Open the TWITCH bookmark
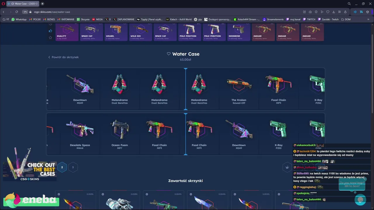The height and width of the screenshot is (210, 374). coord(309,19)
